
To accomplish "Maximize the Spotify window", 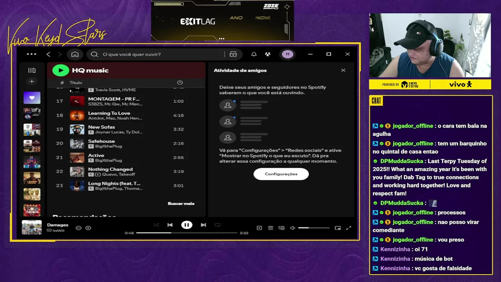I will [329, 54].
